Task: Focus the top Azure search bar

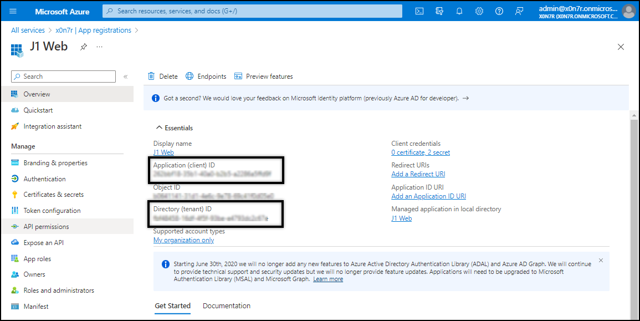Action: [252, 11]
